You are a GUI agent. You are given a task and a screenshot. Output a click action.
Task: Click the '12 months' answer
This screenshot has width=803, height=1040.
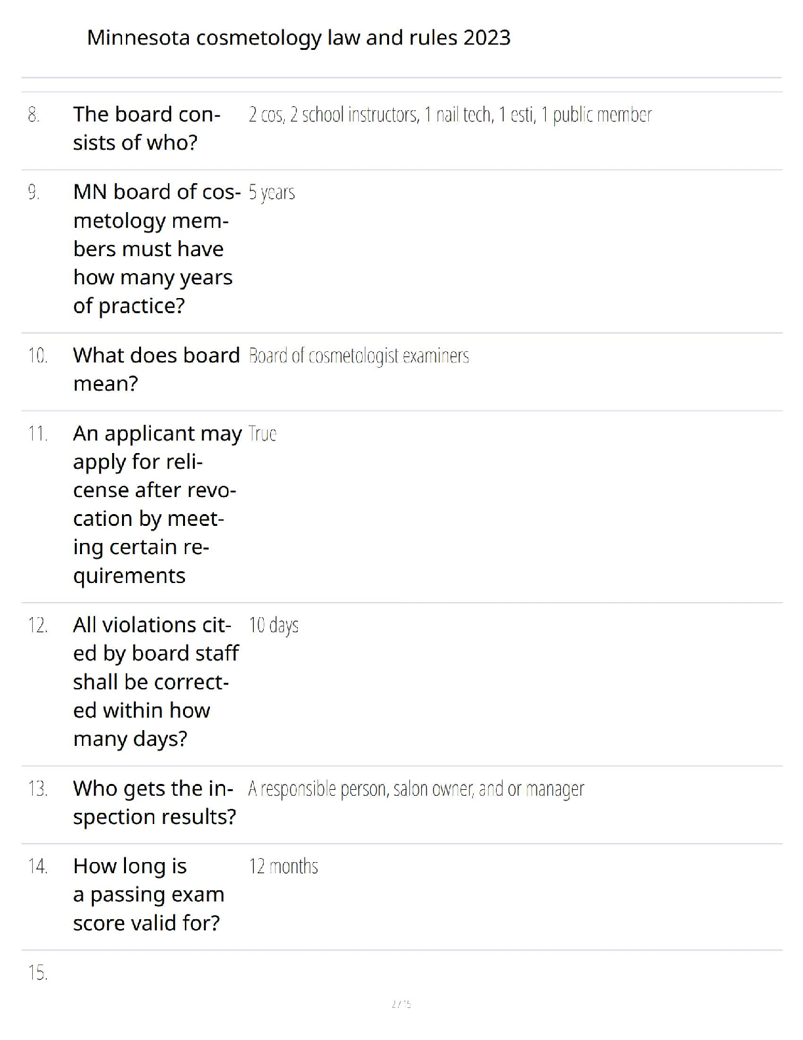coord(283,867)
